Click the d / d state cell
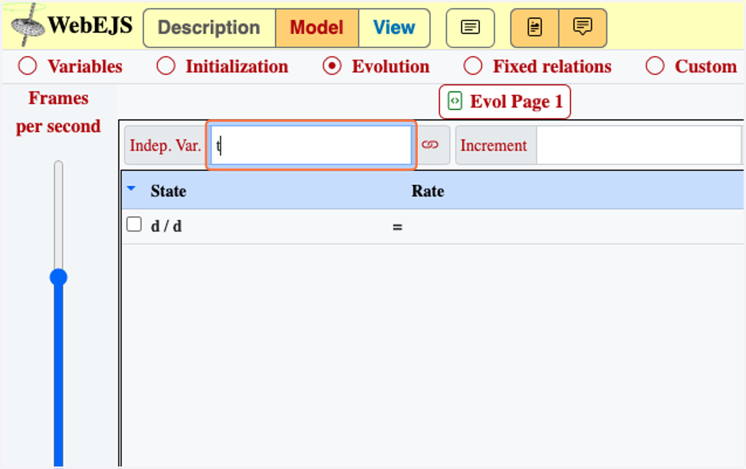Screen dimensions: 746x469 [167, 226]
